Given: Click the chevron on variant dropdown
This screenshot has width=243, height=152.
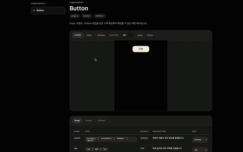Looking at the screenshot, I should (206, 140).
